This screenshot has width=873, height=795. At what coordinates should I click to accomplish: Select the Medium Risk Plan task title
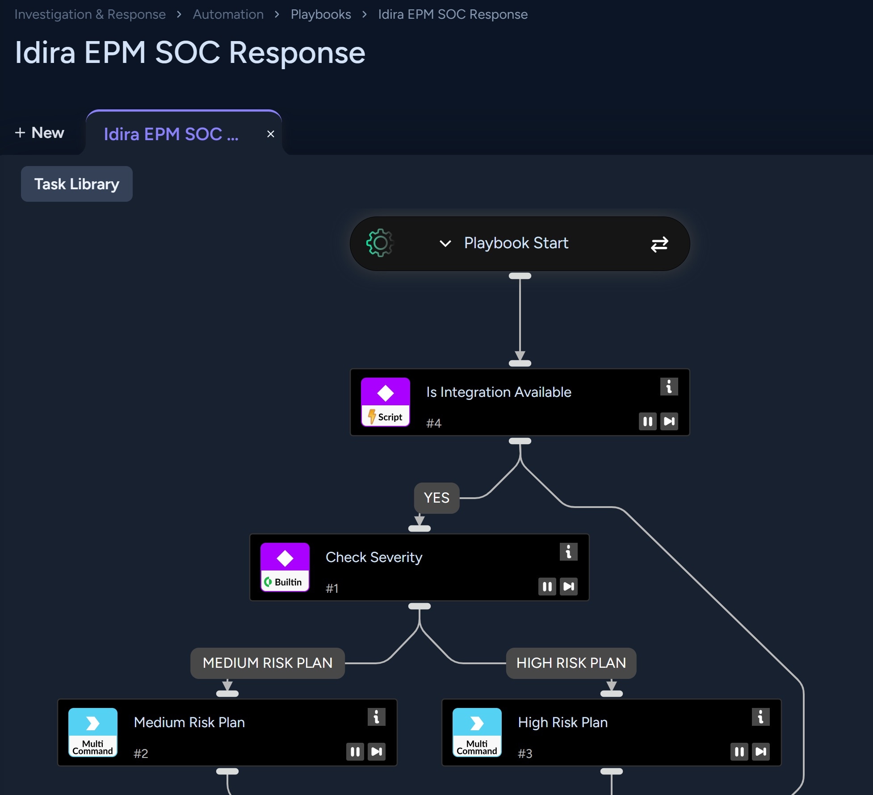(189, 722)
